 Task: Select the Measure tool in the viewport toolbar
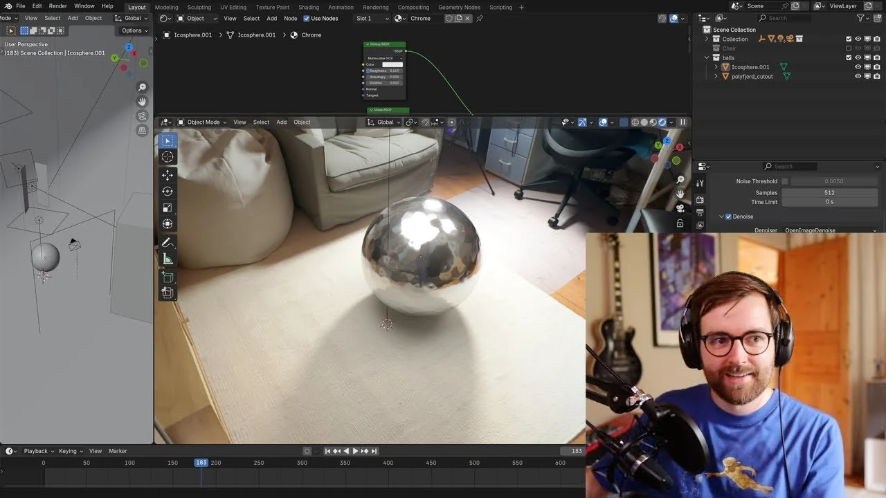(x=167, y=259)
